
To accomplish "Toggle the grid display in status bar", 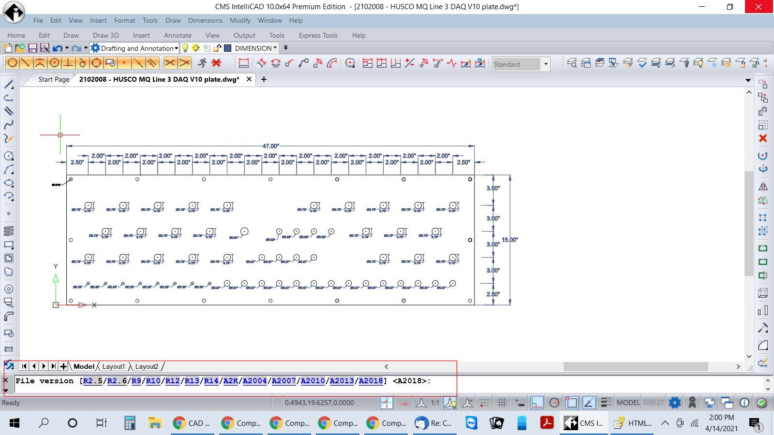I will [502, 403].
